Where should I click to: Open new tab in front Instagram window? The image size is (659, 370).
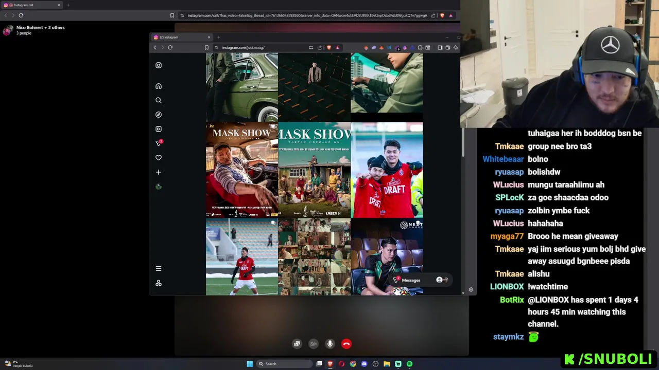pos(218,37)
